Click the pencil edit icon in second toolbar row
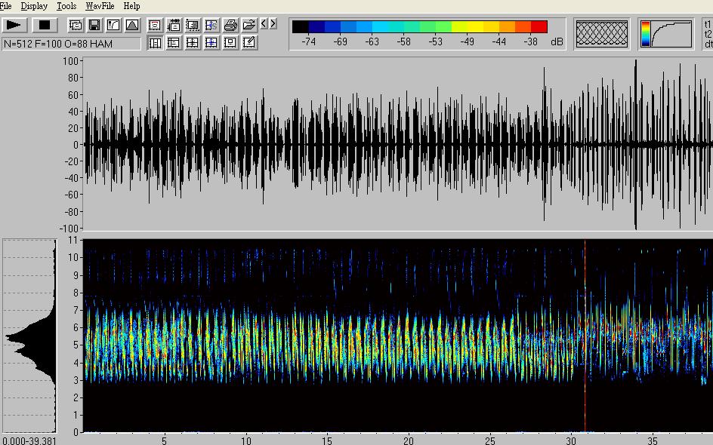The image size is (713, 445). coord(249,43)
